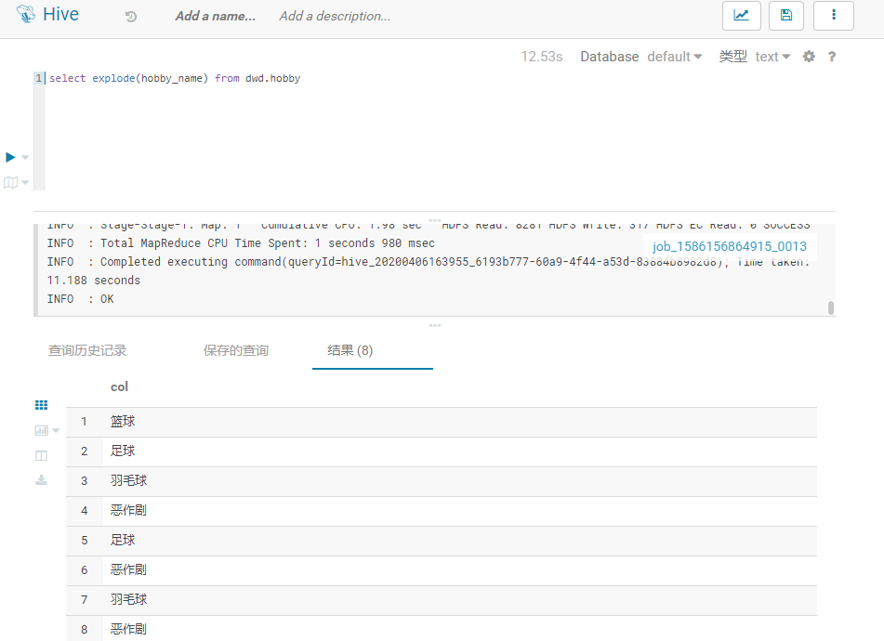884x641 pixels.
Task: Save the query with the disk icon
Action: coord(786,15)
